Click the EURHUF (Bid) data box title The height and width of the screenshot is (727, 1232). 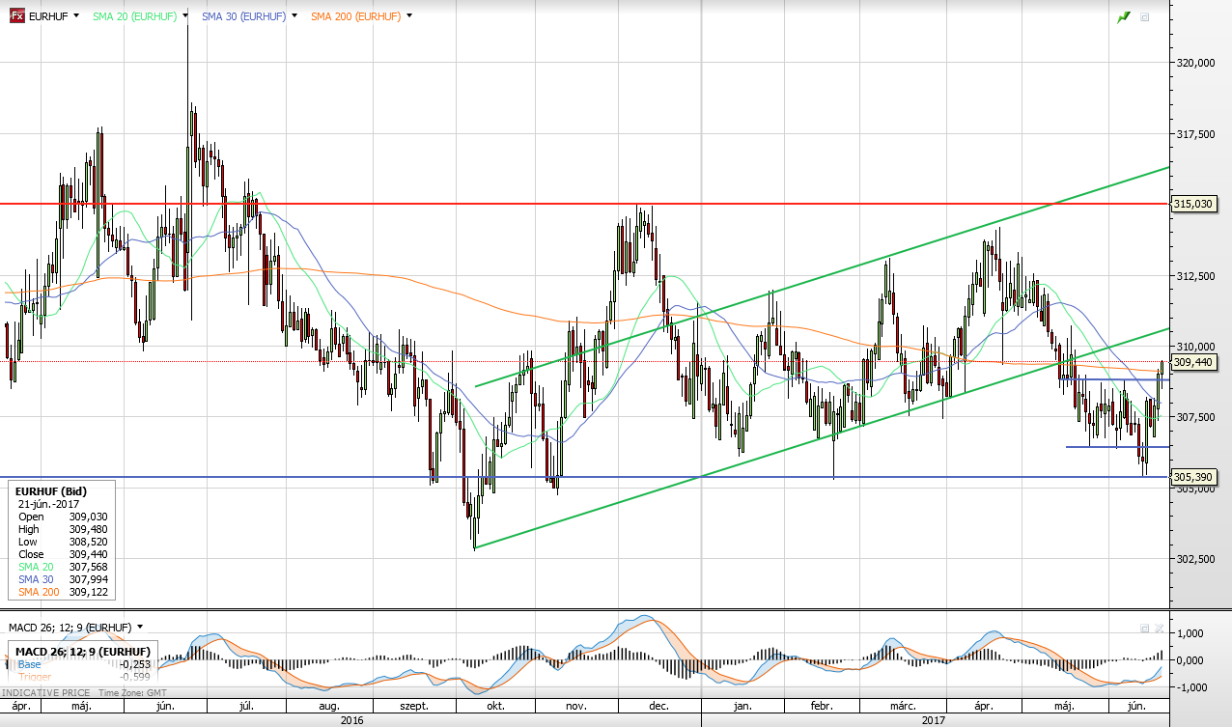click(x=51, y=491)
